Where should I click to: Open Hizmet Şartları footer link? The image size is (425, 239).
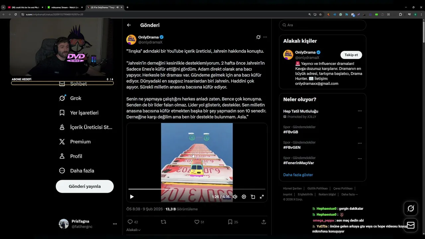(292, 189)
